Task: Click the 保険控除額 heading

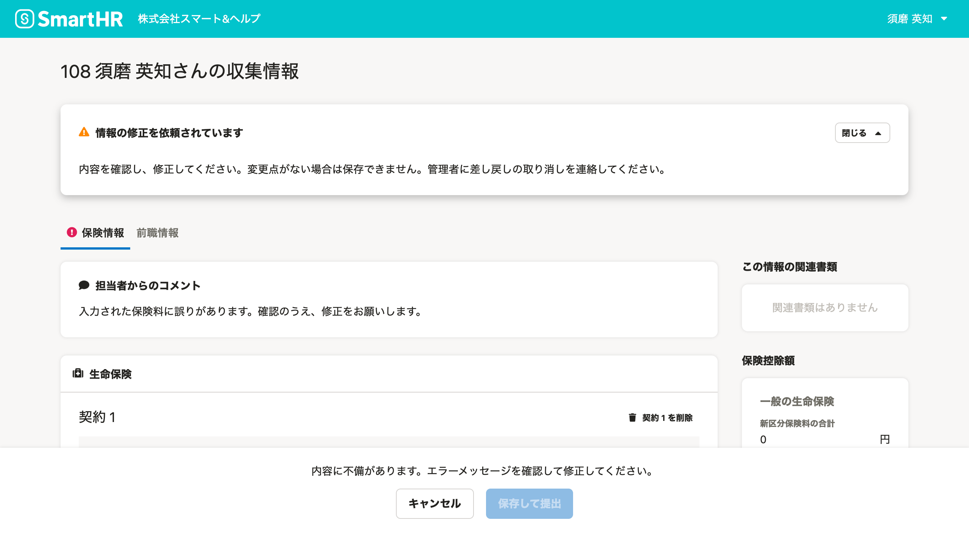Action: tap(768, 360)
